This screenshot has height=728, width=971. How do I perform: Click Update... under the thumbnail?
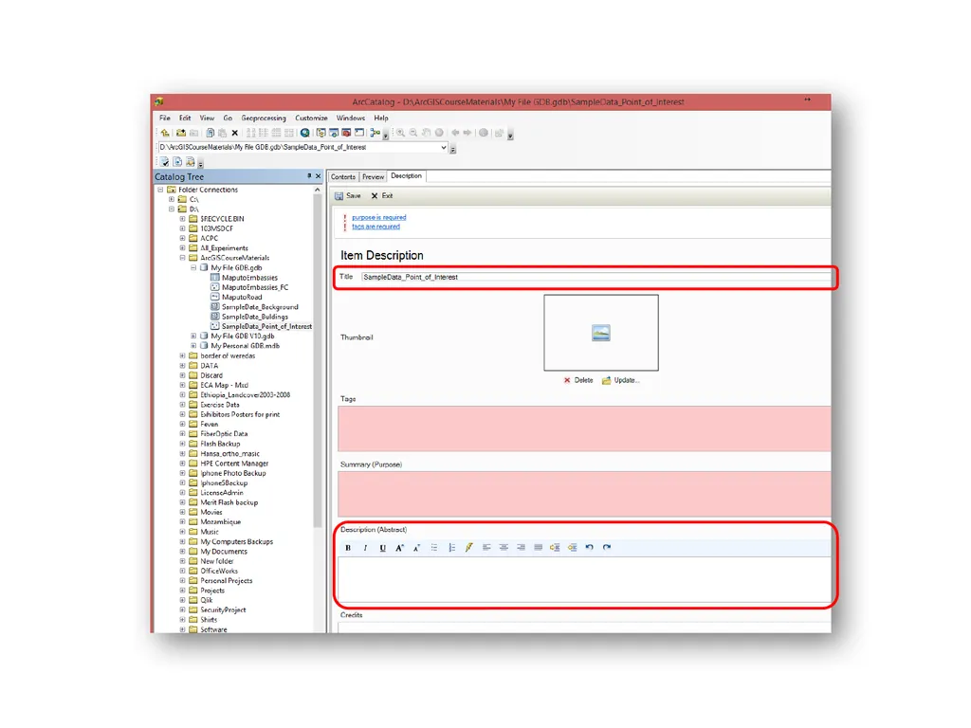[x=620, y=380]
